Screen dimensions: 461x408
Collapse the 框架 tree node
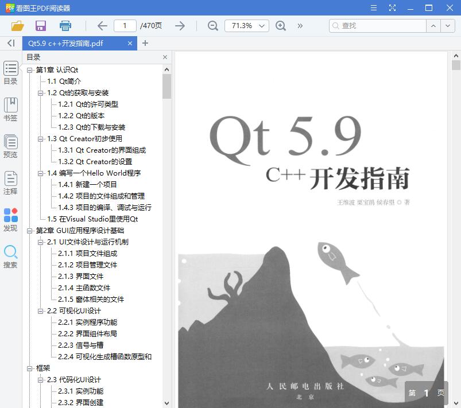point(29,368)
